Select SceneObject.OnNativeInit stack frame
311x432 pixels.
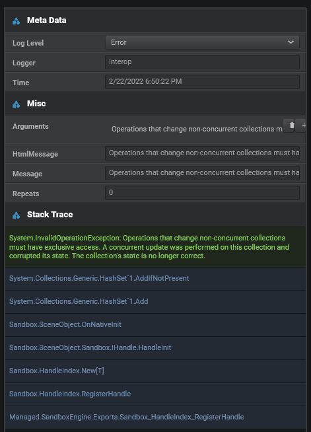(x=155, y=325)
